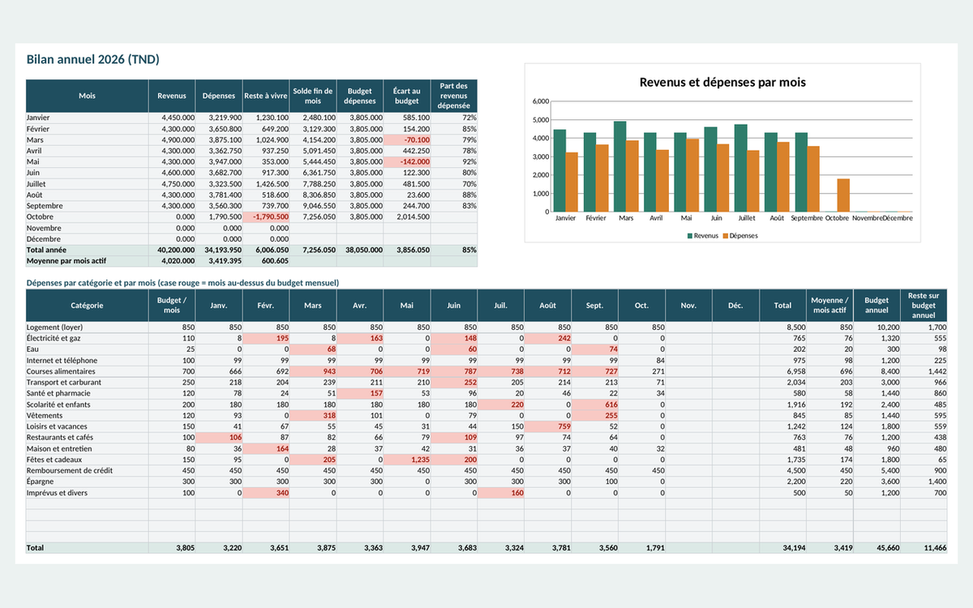This screenshot has height=608, width=973.
Task: Select the "Catégorie" column header
Action: [x=87, y=306]
